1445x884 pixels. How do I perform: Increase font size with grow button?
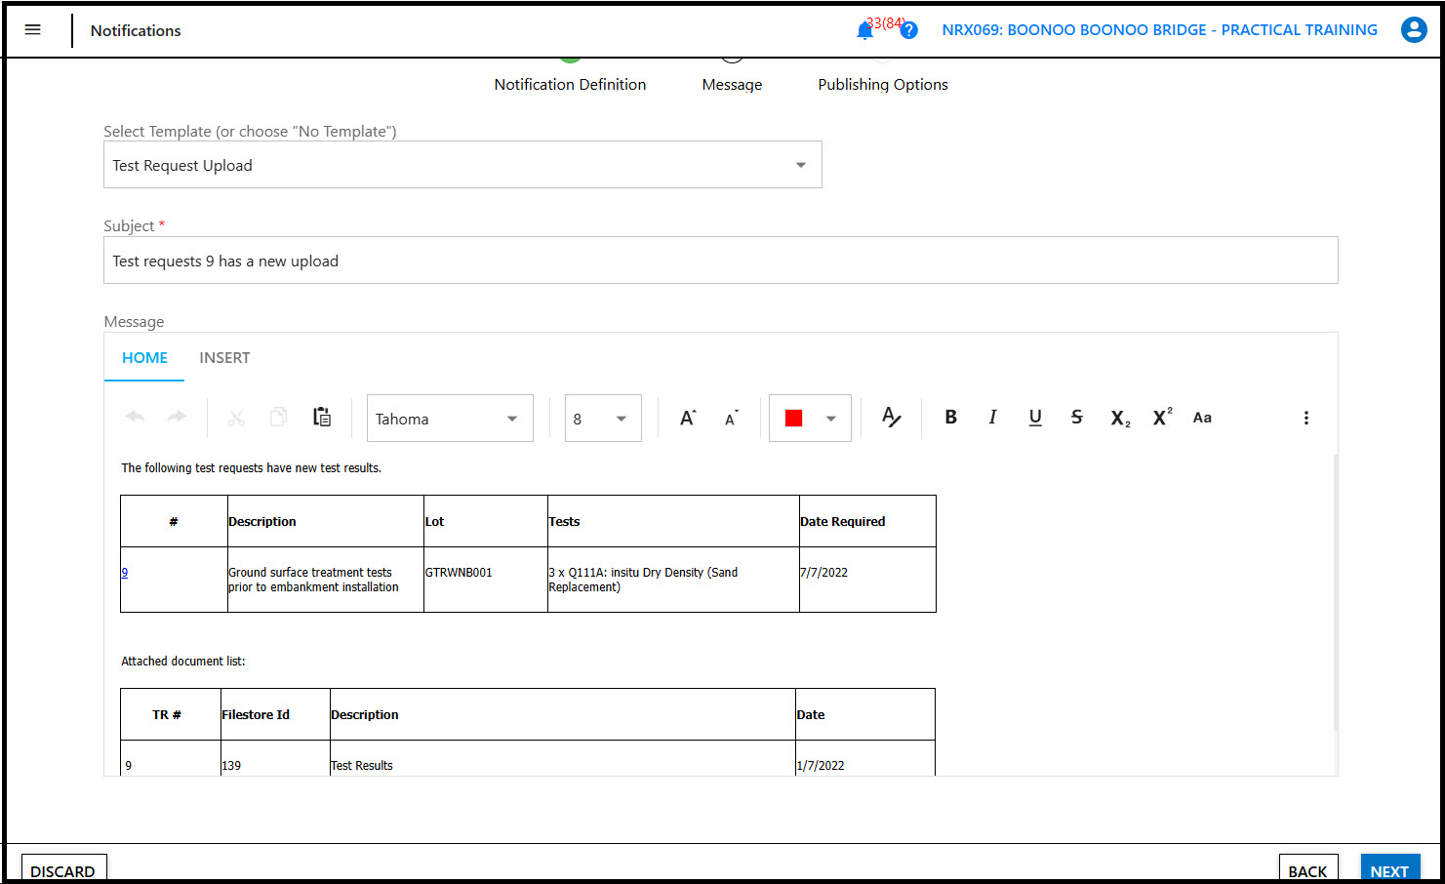click(688, 418)
